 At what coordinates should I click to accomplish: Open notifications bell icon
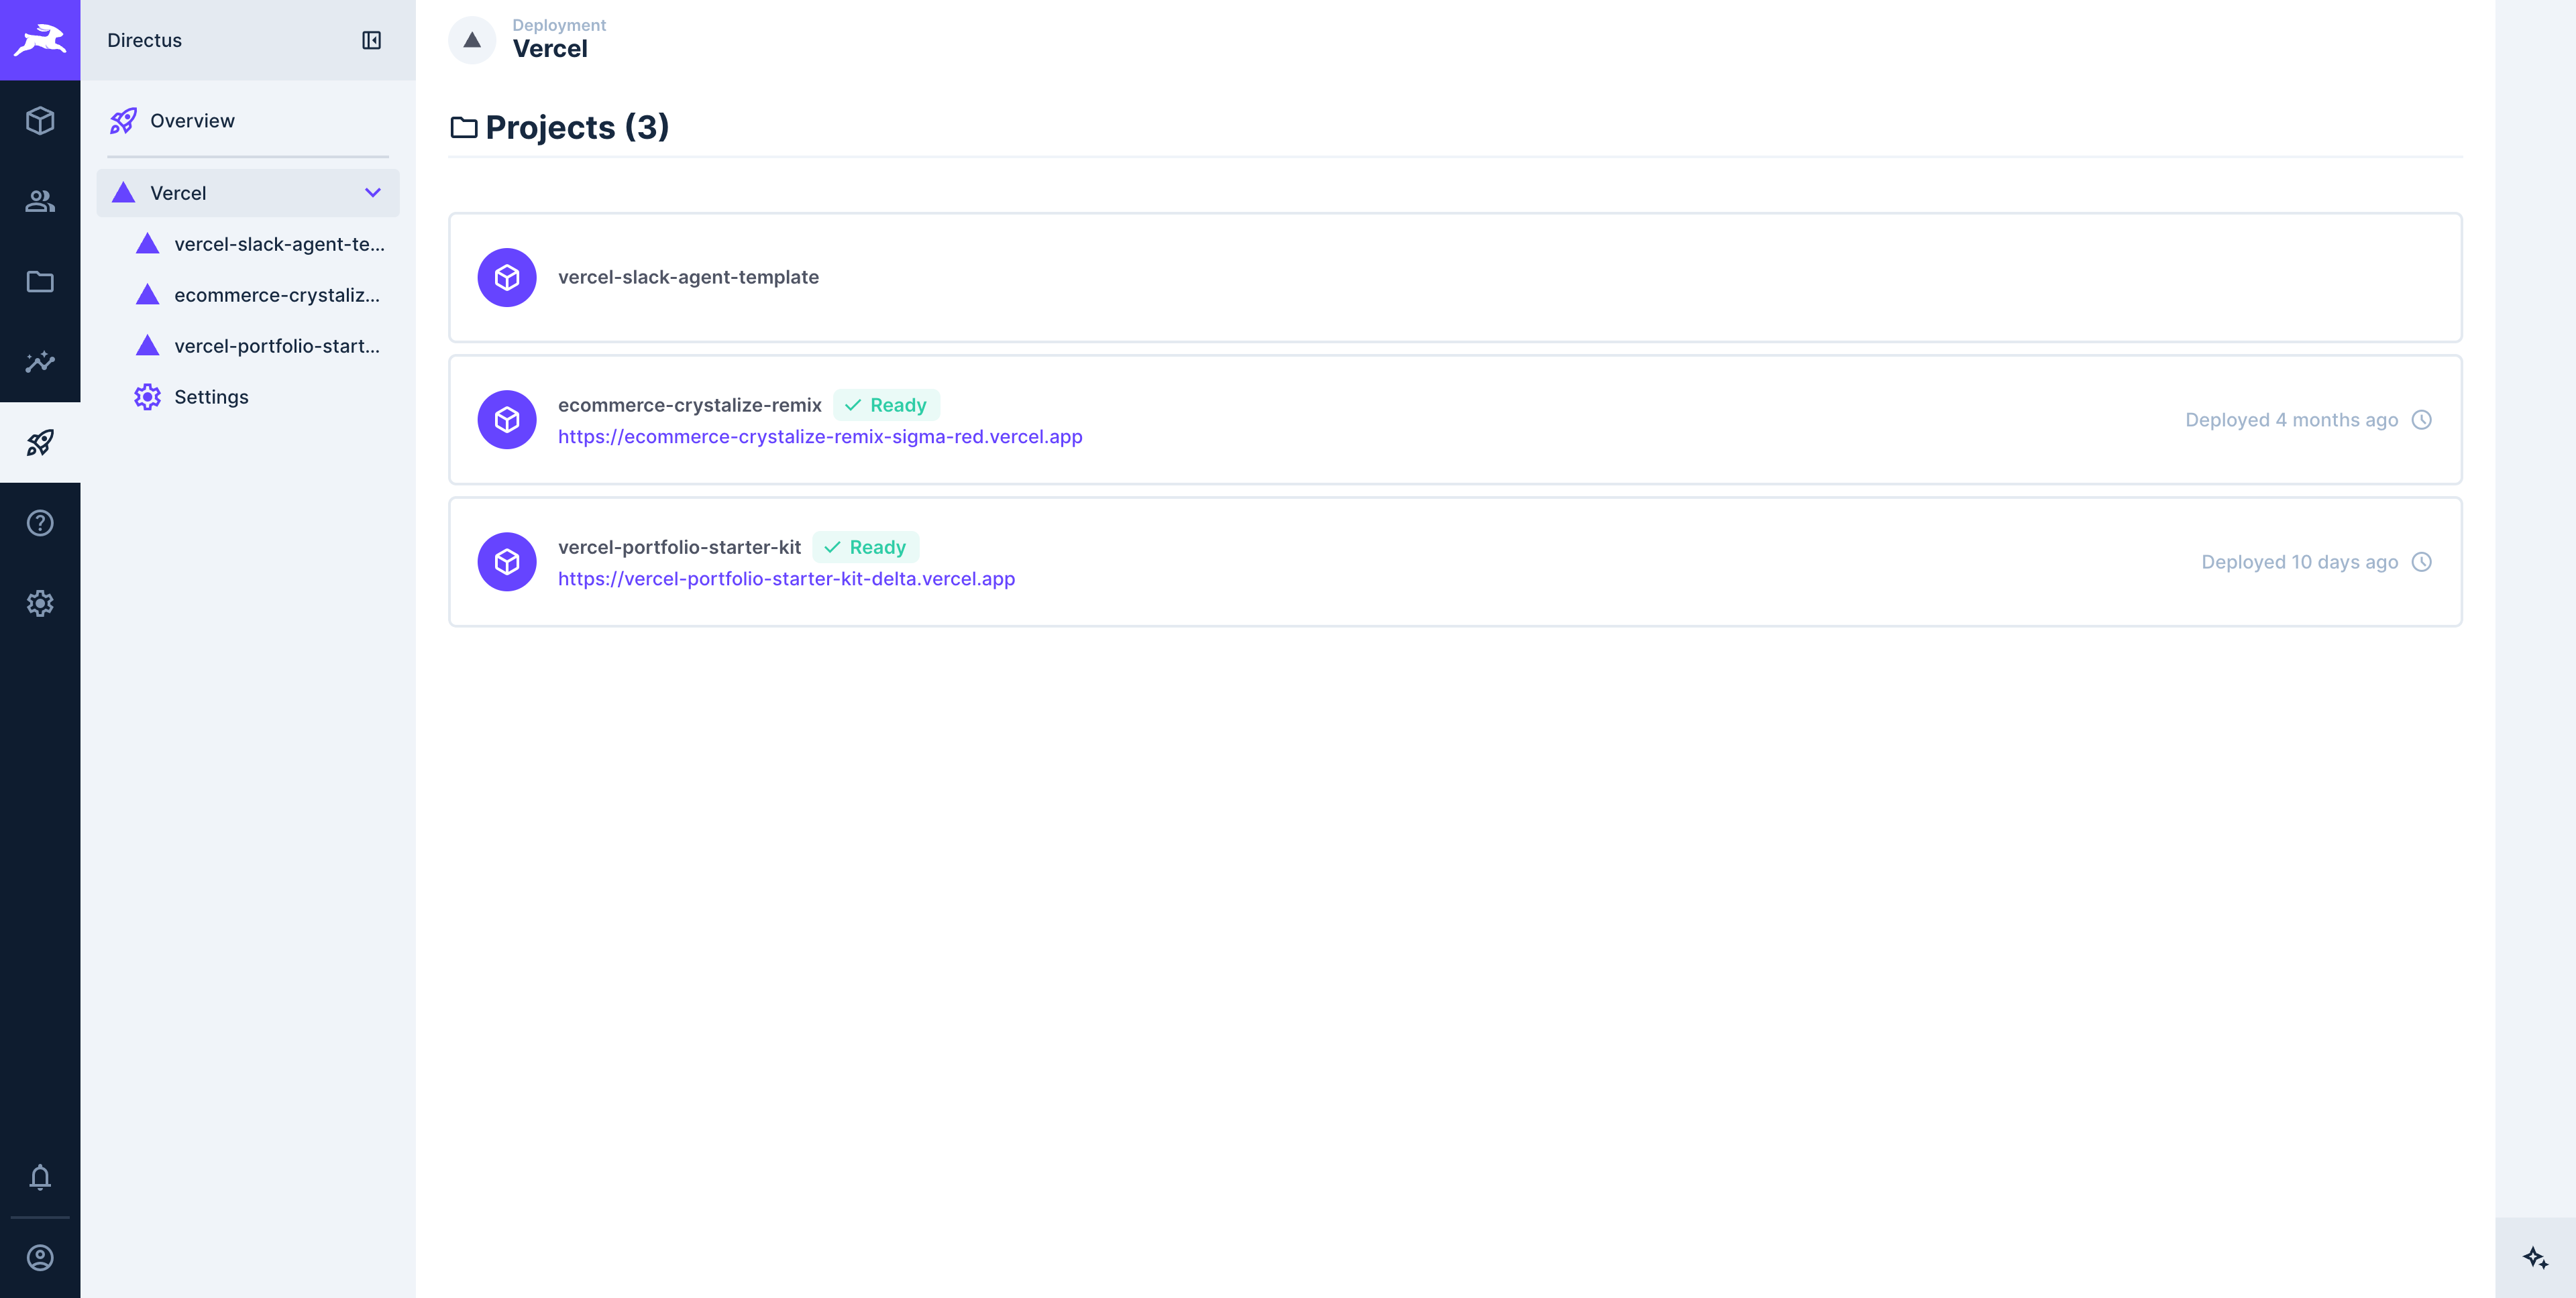coord(40,1177)
